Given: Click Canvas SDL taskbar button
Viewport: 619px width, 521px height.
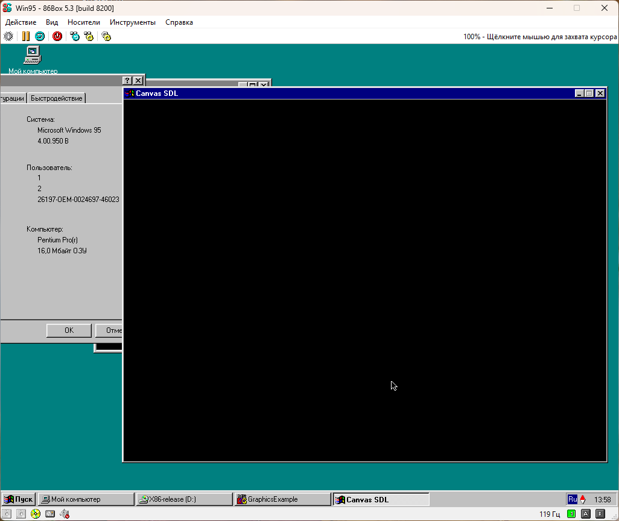Looking at the screenshot, I should pyautogui.click(x=381, y=499).
